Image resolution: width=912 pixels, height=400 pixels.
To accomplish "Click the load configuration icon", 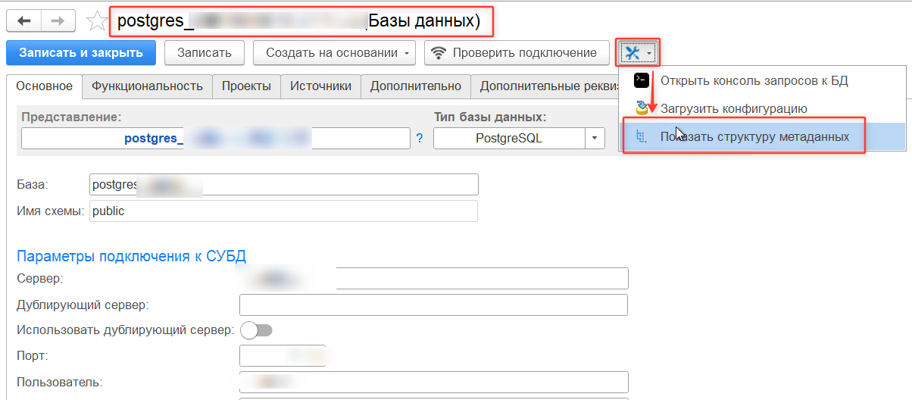I will click(642, 108).
